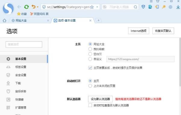Click the home icon left of tabs
Image resolution: width=181 pixels, height=115 pixels.
click(5, 20)
